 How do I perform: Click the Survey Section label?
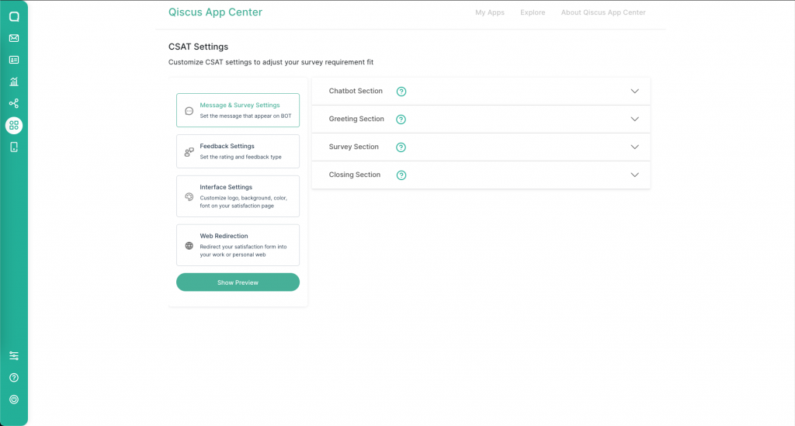[353, 147]
